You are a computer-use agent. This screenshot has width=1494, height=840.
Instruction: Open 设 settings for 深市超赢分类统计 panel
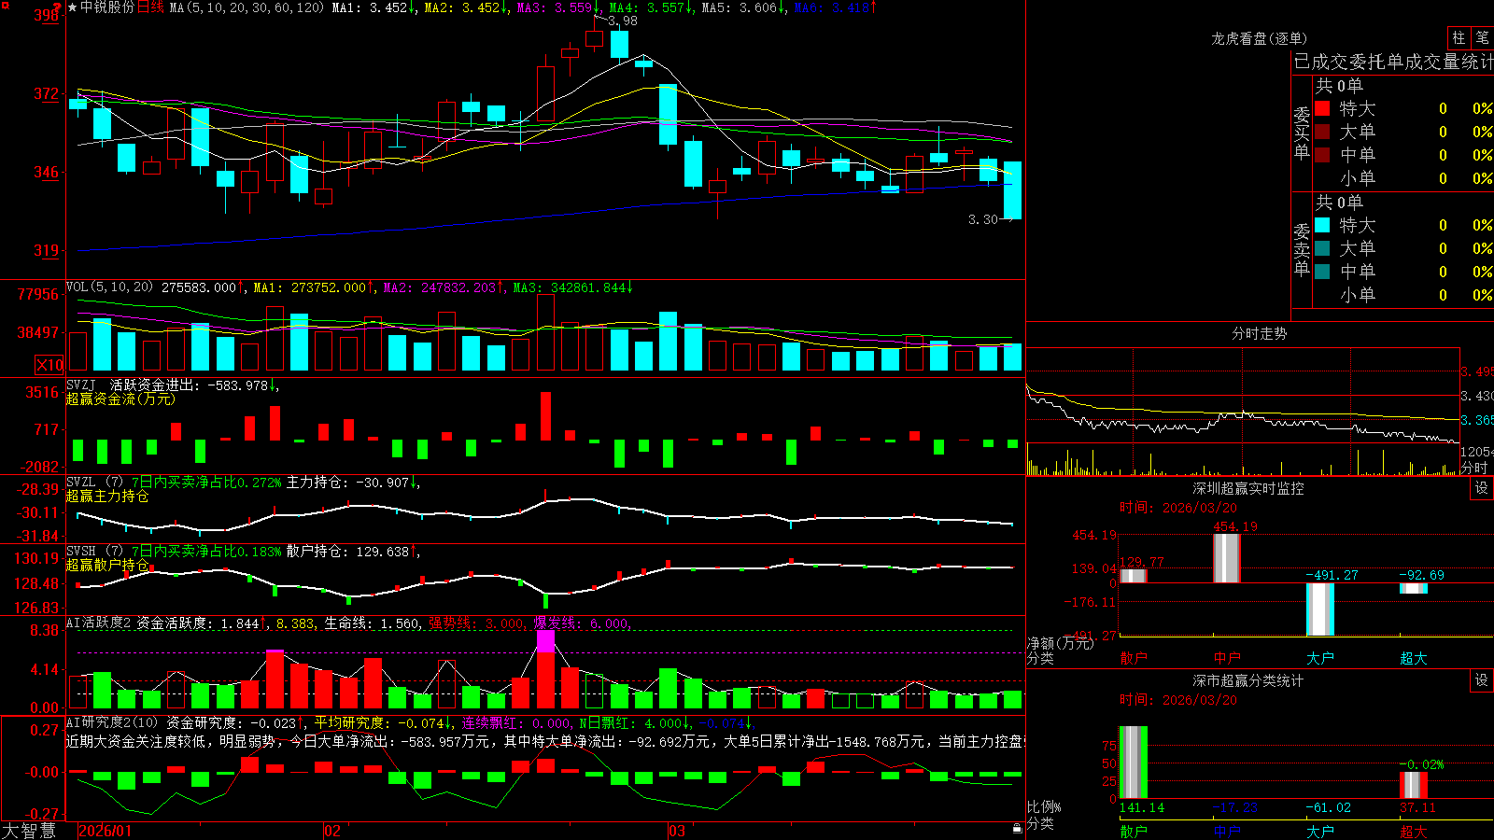pyautogui.click(x=1482, y=680)
